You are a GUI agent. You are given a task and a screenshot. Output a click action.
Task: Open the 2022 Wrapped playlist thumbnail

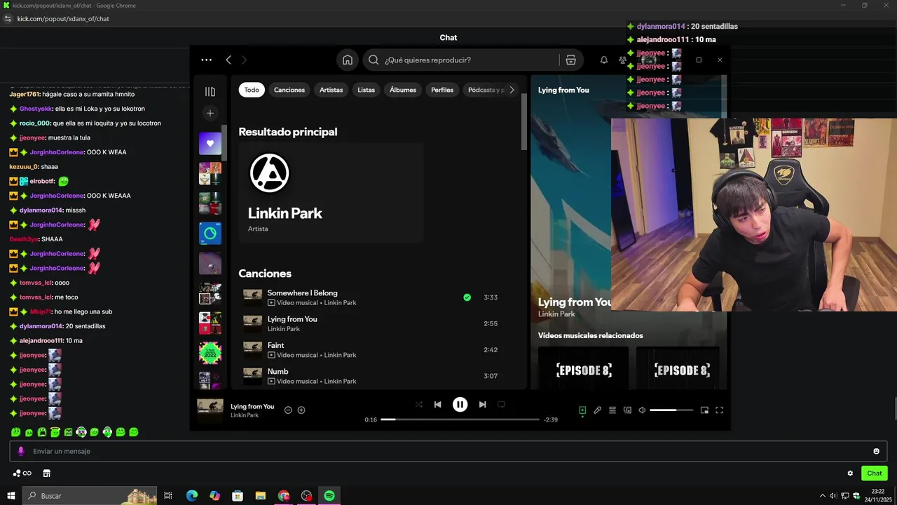210,353
